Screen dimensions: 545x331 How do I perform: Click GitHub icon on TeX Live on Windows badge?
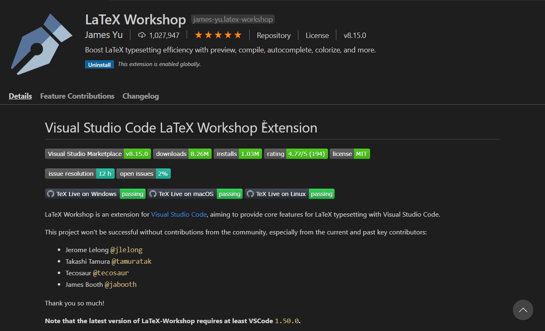(50, 194)
